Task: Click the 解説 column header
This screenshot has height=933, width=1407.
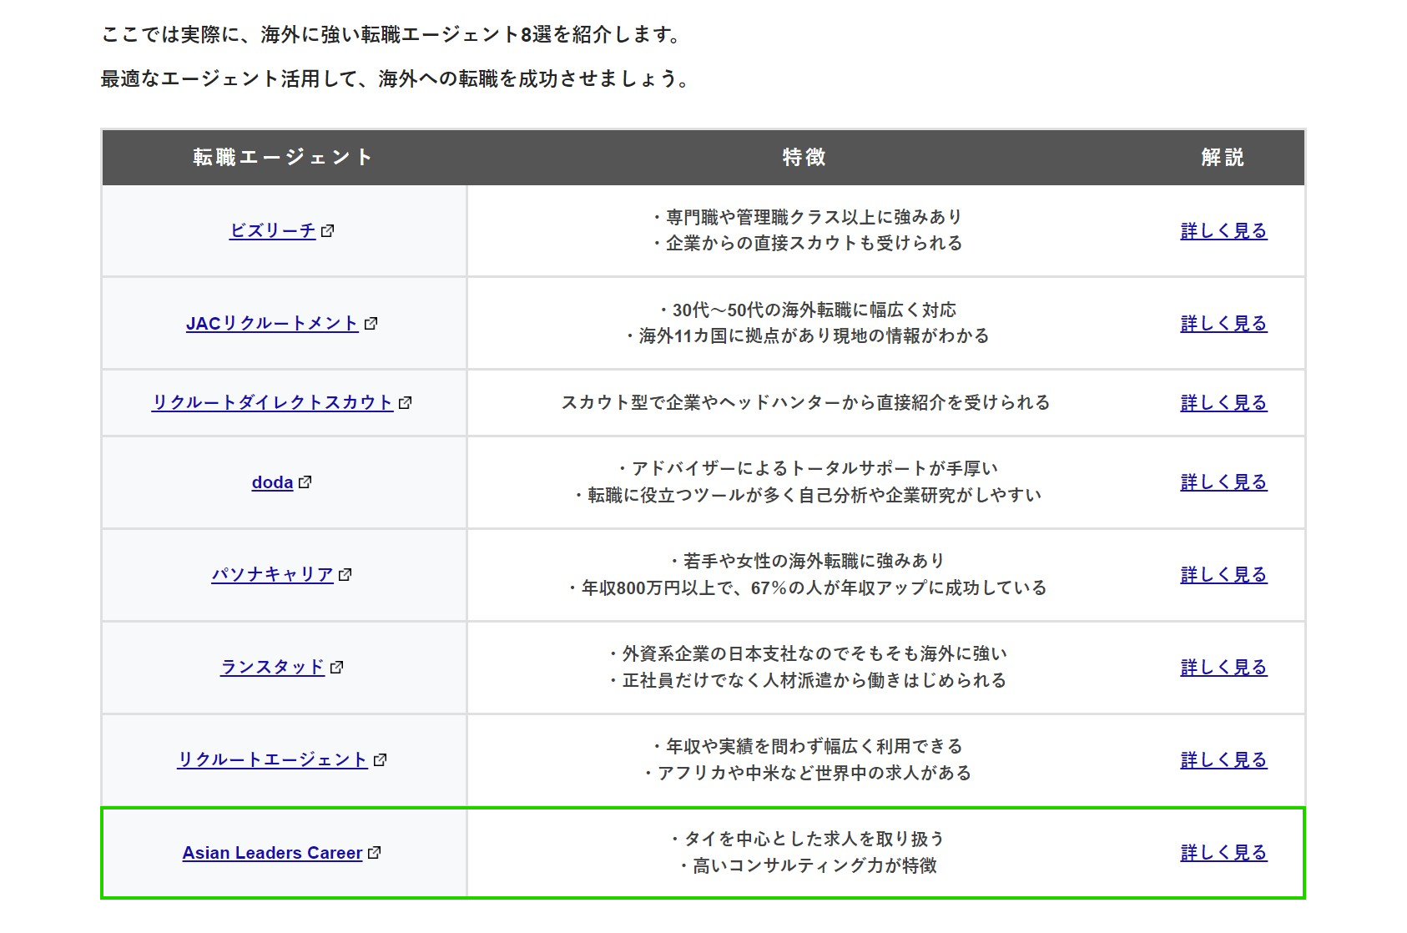Action: point(1223,157)
